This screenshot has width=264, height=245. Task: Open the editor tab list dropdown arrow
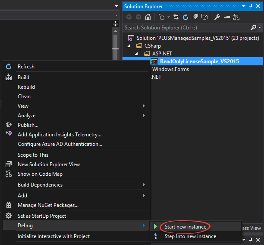point(116,6)
